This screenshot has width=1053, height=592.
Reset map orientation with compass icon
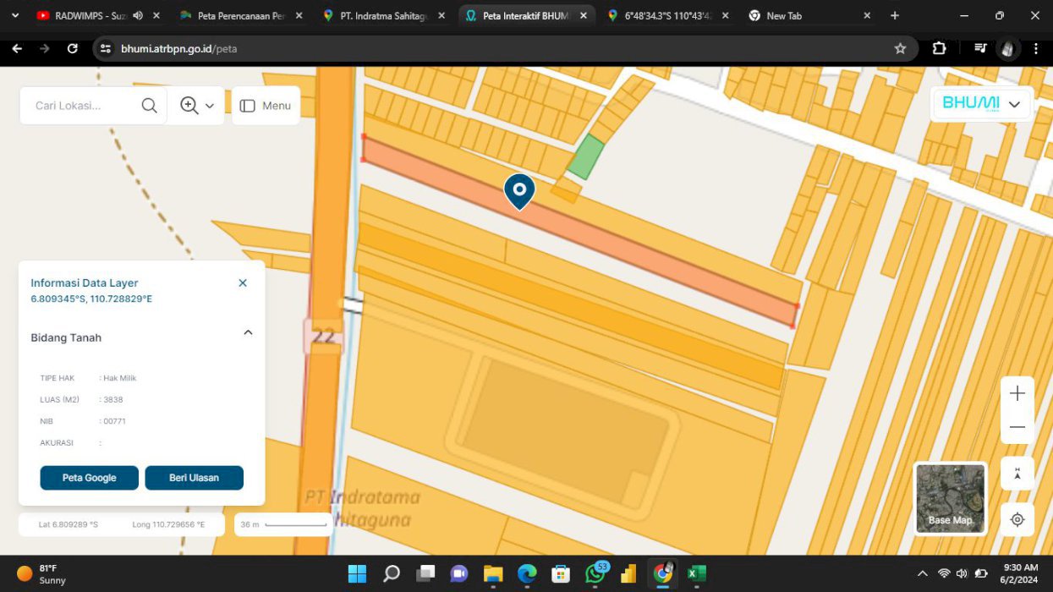click(1017, 474)
